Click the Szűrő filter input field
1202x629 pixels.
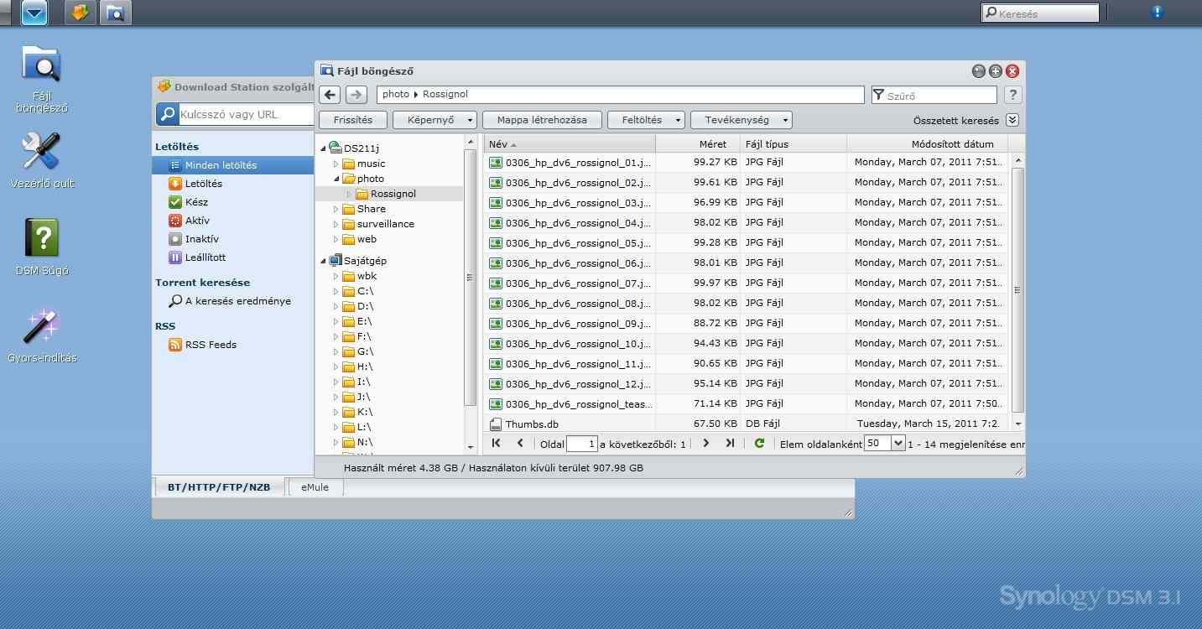coord(939,96)
